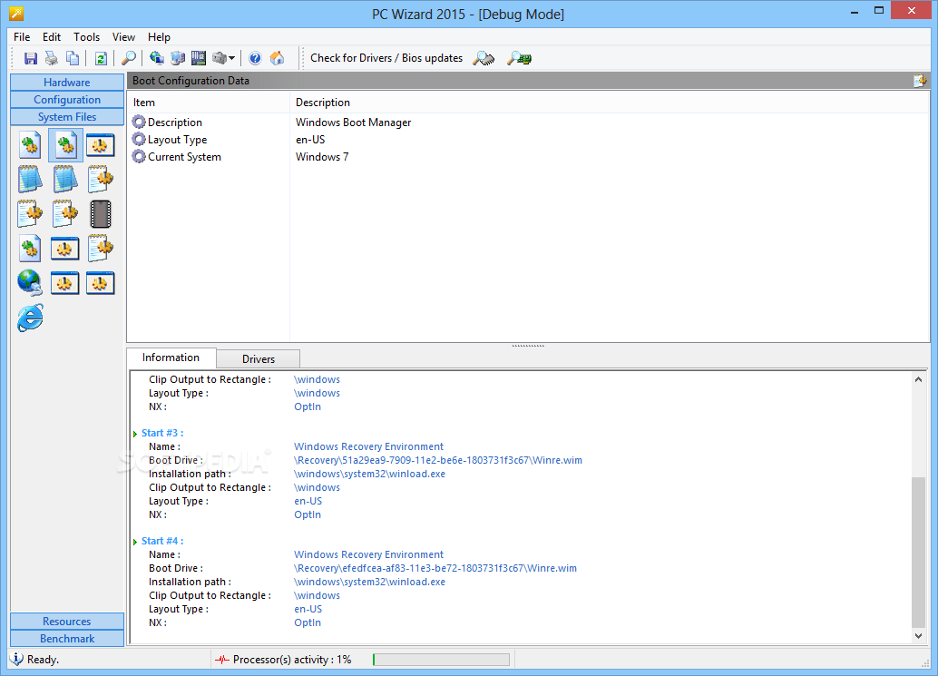Viewport: 938px width, 676px height.
Task: Click notepad-gear icon directly left of chip icon
Action: point(65,214)
